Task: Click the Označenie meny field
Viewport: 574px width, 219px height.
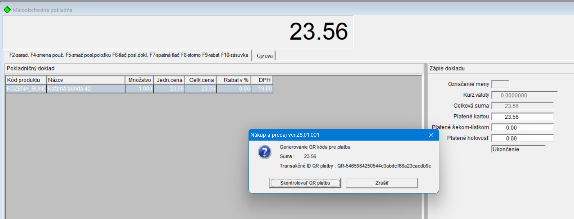Action: pyautogui.click(x=500, y=84)
